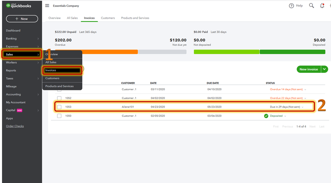Click the Essentials Company name
The width and height of the screenshot is (331, 183).
click(66, 6)
